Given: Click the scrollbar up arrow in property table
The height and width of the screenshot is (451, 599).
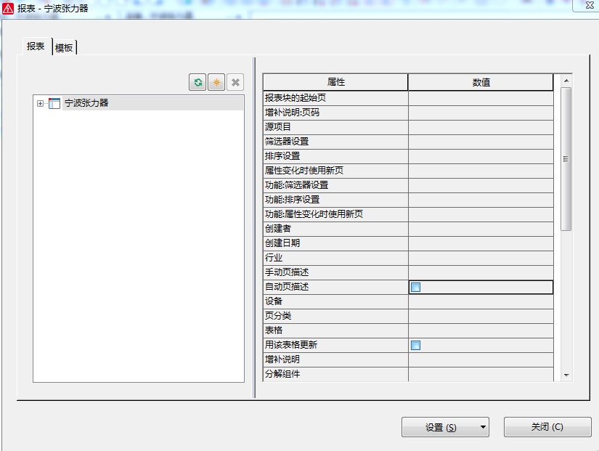Looking at the screenshot, I should coord(566,79).
